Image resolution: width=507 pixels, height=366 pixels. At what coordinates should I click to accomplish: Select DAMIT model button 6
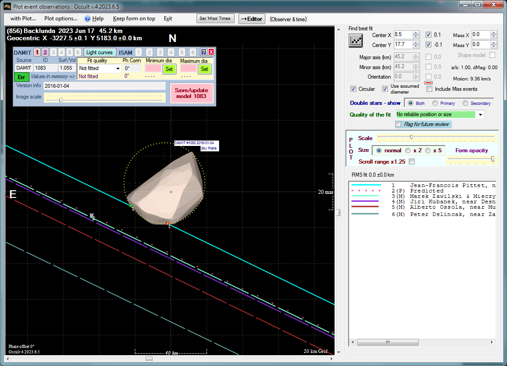coord(77,52)
